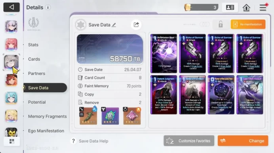View the Ballad of Pitch Black card

pos(192,95)
